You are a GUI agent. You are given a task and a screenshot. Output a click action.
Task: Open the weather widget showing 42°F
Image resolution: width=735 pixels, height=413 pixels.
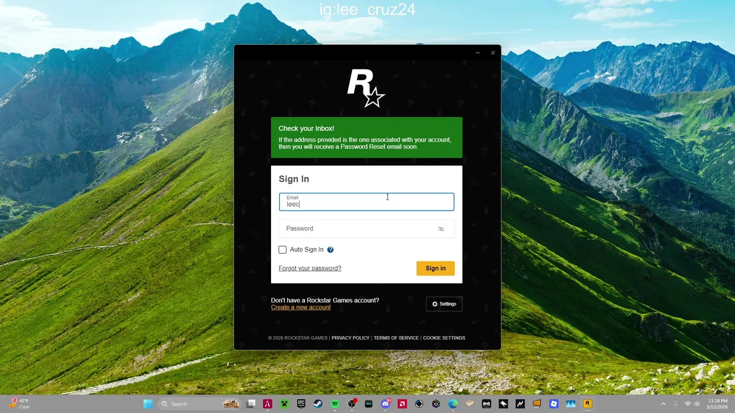pyautogui.click(x=19, y=404)
